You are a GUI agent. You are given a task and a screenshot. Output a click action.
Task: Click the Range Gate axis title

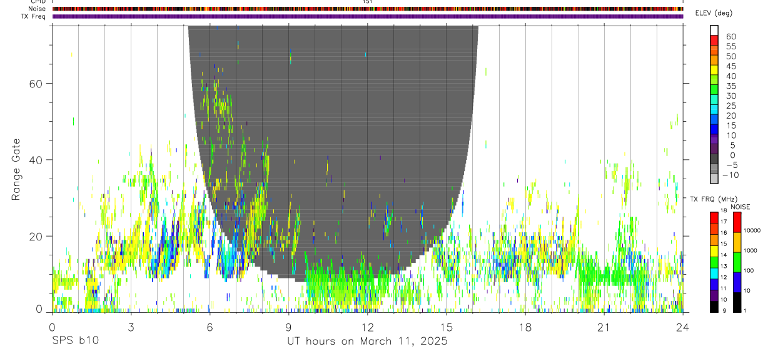coord(16,169)
